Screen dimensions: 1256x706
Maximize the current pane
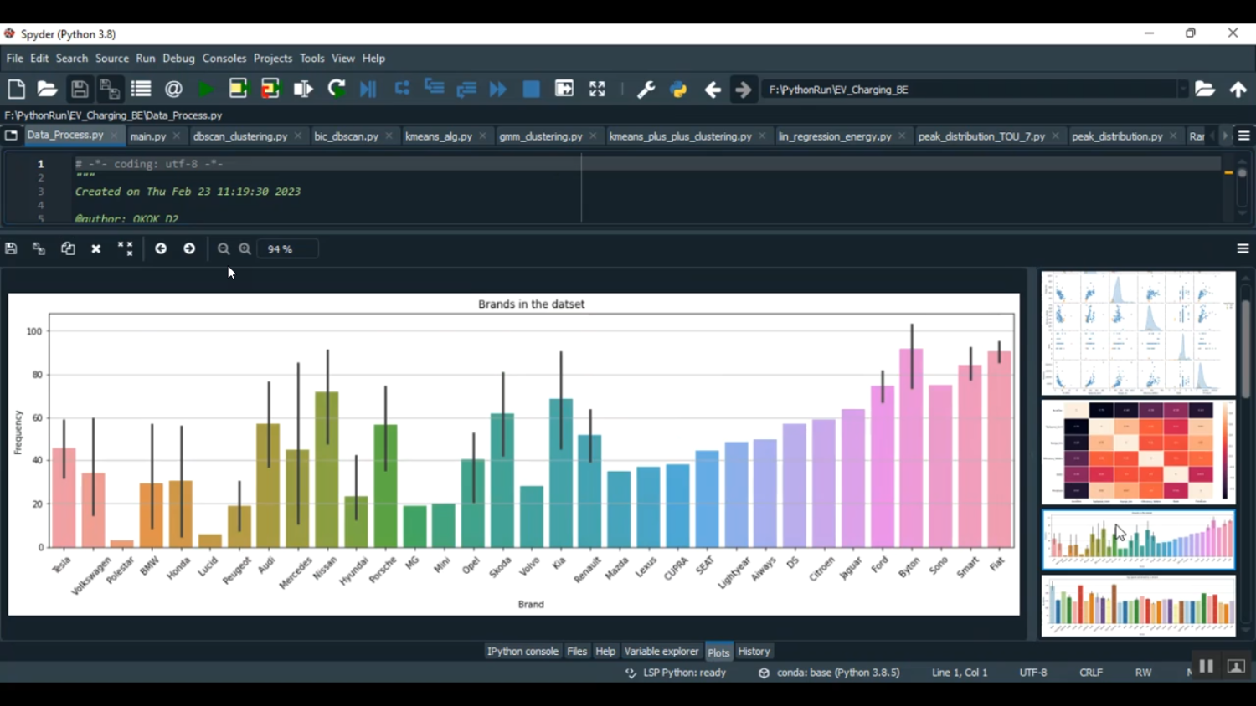(597, 90)
